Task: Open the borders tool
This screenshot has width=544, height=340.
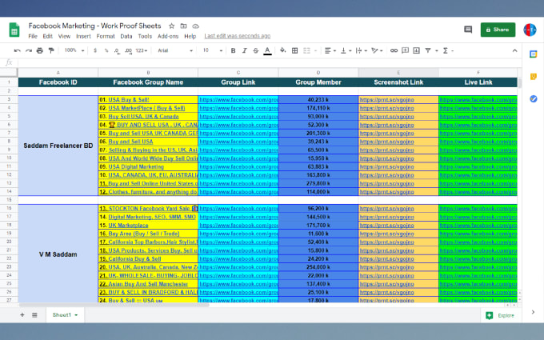Action: click(294, 50)
